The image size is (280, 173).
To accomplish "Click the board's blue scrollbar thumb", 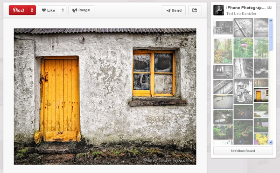I will [x=271, y=37].
